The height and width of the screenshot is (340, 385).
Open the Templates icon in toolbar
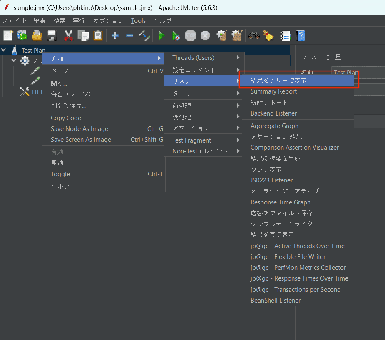click(x=22, y=36)
